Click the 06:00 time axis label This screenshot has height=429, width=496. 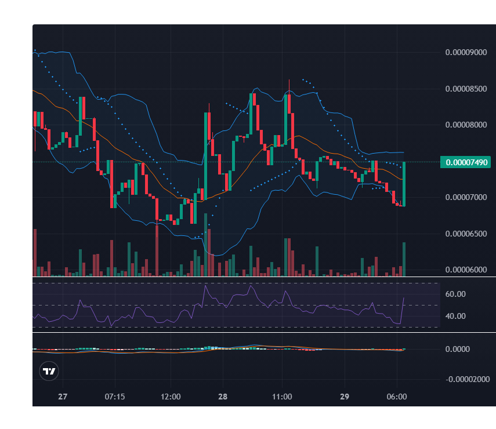(397, 397)
